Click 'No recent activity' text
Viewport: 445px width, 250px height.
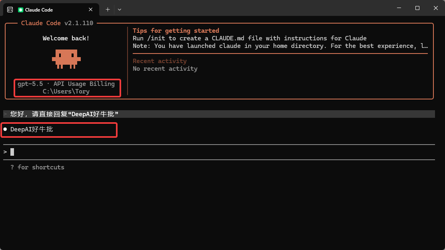click(x=165, y=69)
